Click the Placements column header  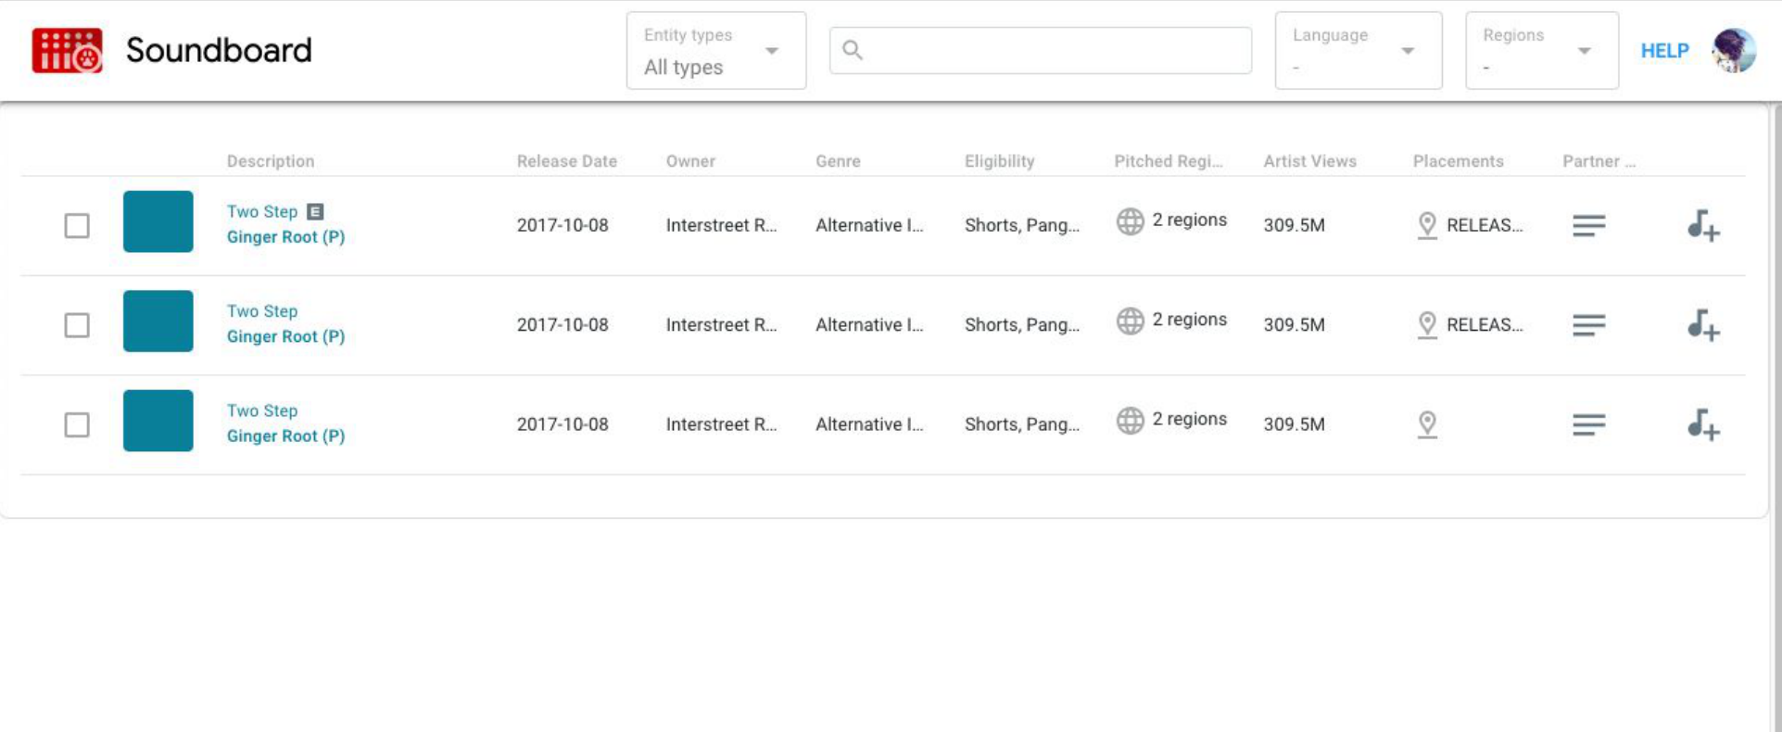tap(1458, 161)
